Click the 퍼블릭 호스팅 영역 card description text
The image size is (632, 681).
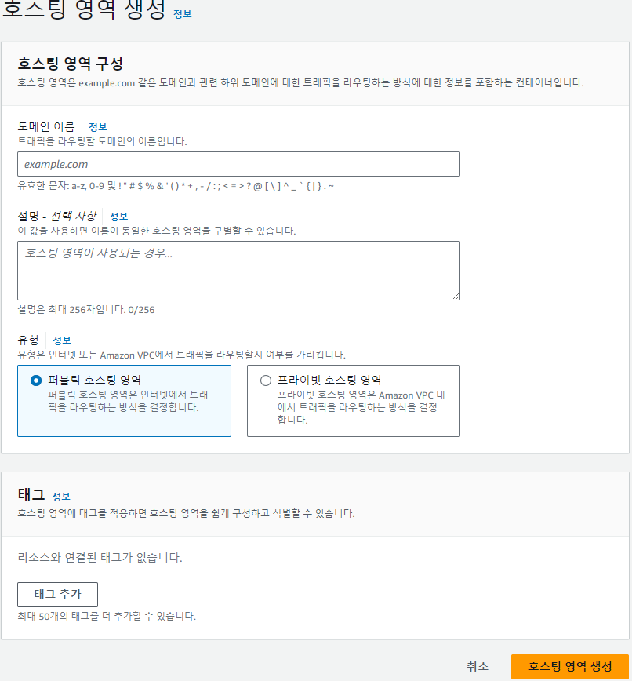pyautogui.click(x=128, y=401)
